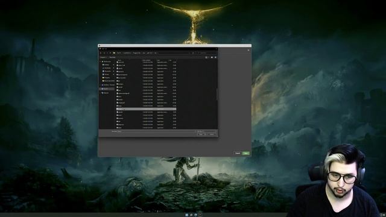The image size is (386, 217).
Task: Click the green confirm button in outer window
Action: pyautogui.click(x=245, y=153)
